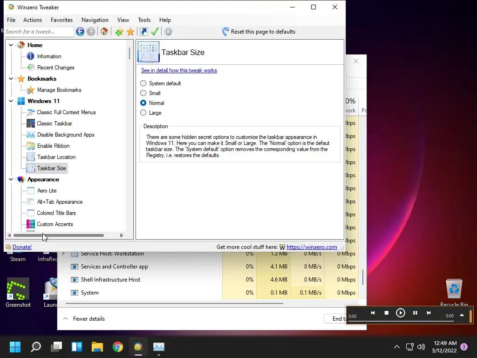Viewport: 477px width, 358px height.
Task: Open File Explorer from the taskbar
Action: [97, 347]
